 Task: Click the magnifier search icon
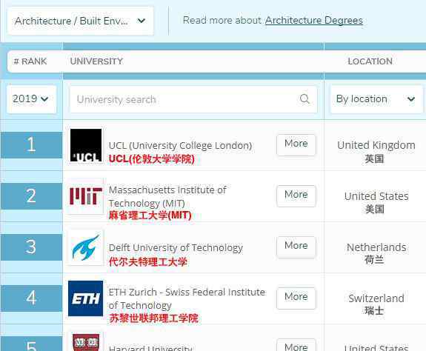[x=304, y=99]
